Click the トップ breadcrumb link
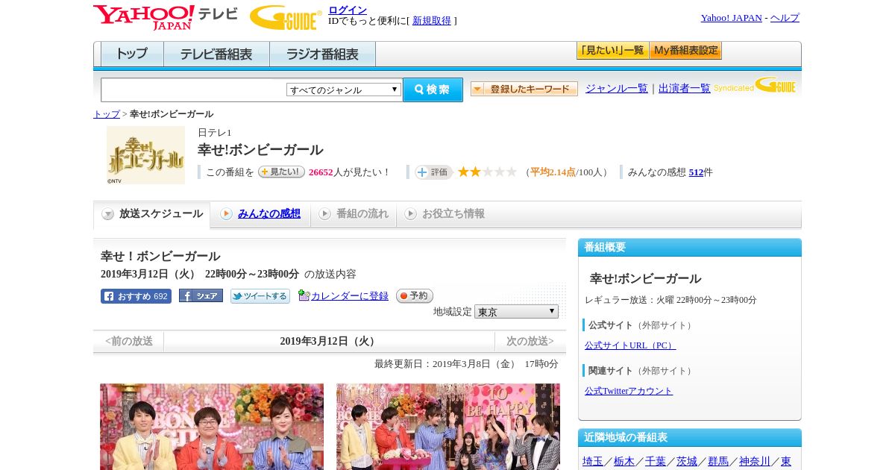895x470 pixels. (107, 114)
